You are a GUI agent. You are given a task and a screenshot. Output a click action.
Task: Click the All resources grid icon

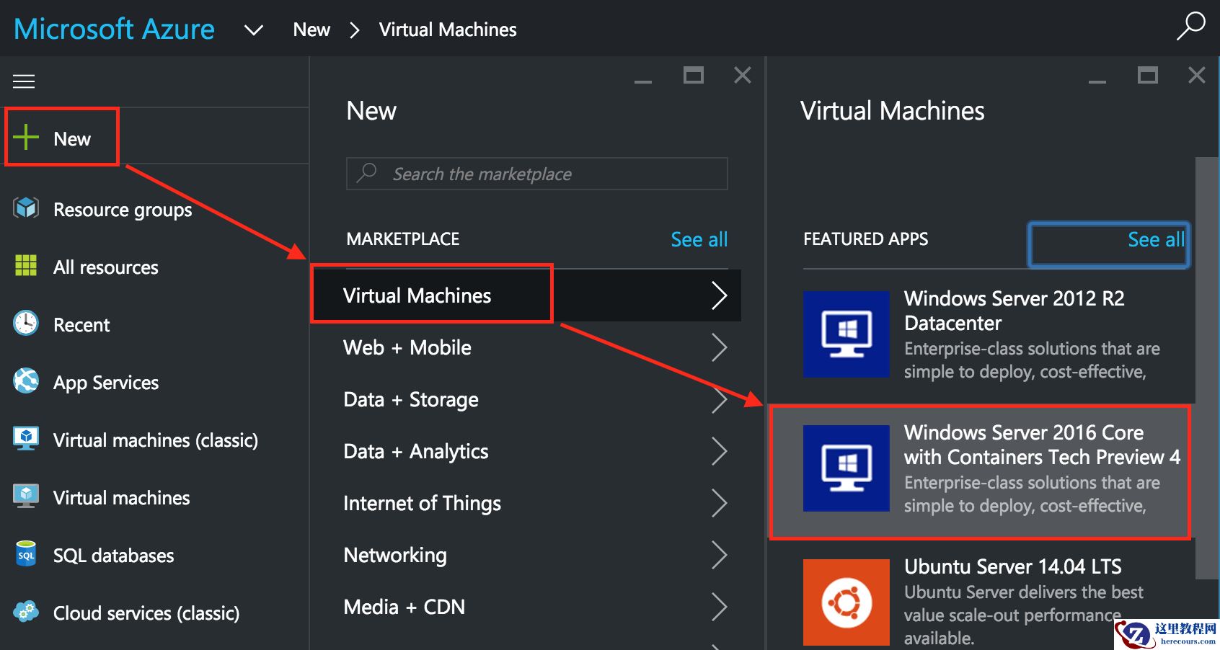[x=26, y=266]
